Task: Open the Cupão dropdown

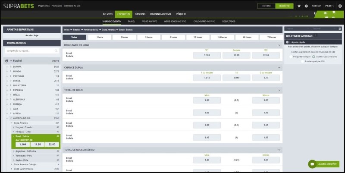Action: [297, 28]
